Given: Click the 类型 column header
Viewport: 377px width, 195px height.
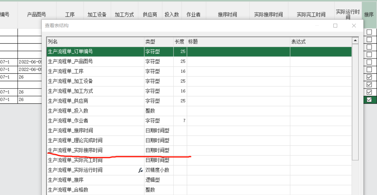Looking at the screenshot, I should click(158, 42).
